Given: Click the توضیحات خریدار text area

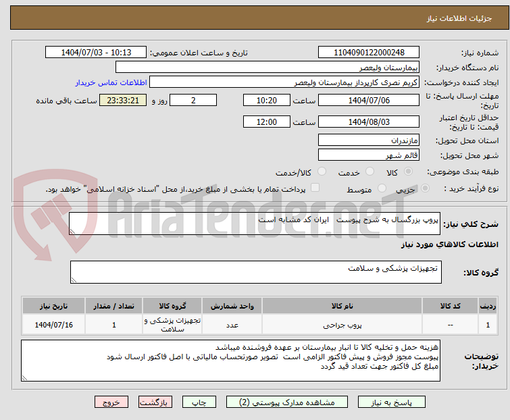Looking at the screenshot, I should tap(230, 361).
